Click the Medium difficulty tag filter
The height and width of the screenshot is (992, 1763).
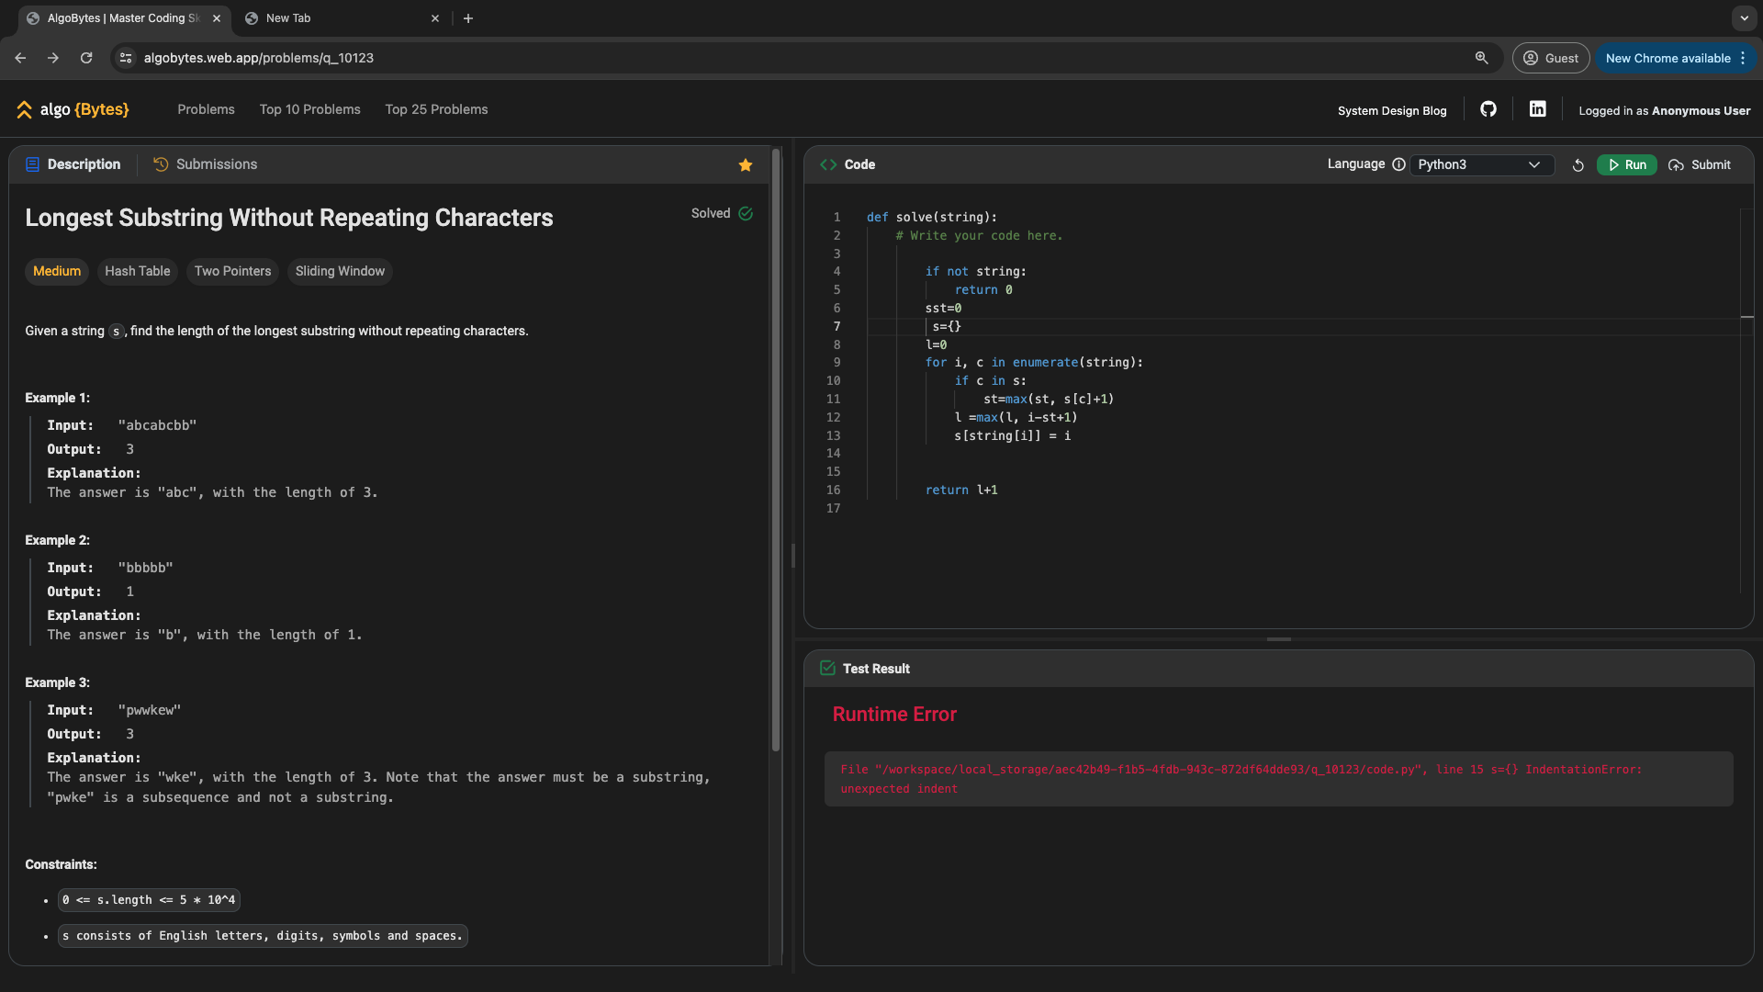[56, 271]
